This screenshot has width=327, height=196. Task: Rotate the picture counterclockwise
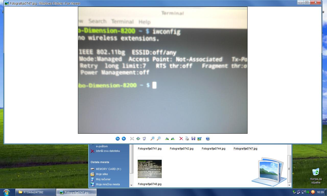pos(173,139)
